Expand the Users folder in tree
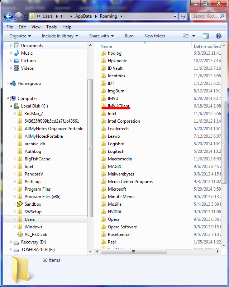The width and height of the screenshot is (229, 287). (x=15, y=219)
